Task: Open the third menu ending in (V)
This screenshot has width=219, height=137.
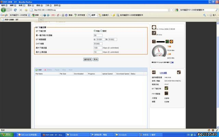Action: (22, 5)
